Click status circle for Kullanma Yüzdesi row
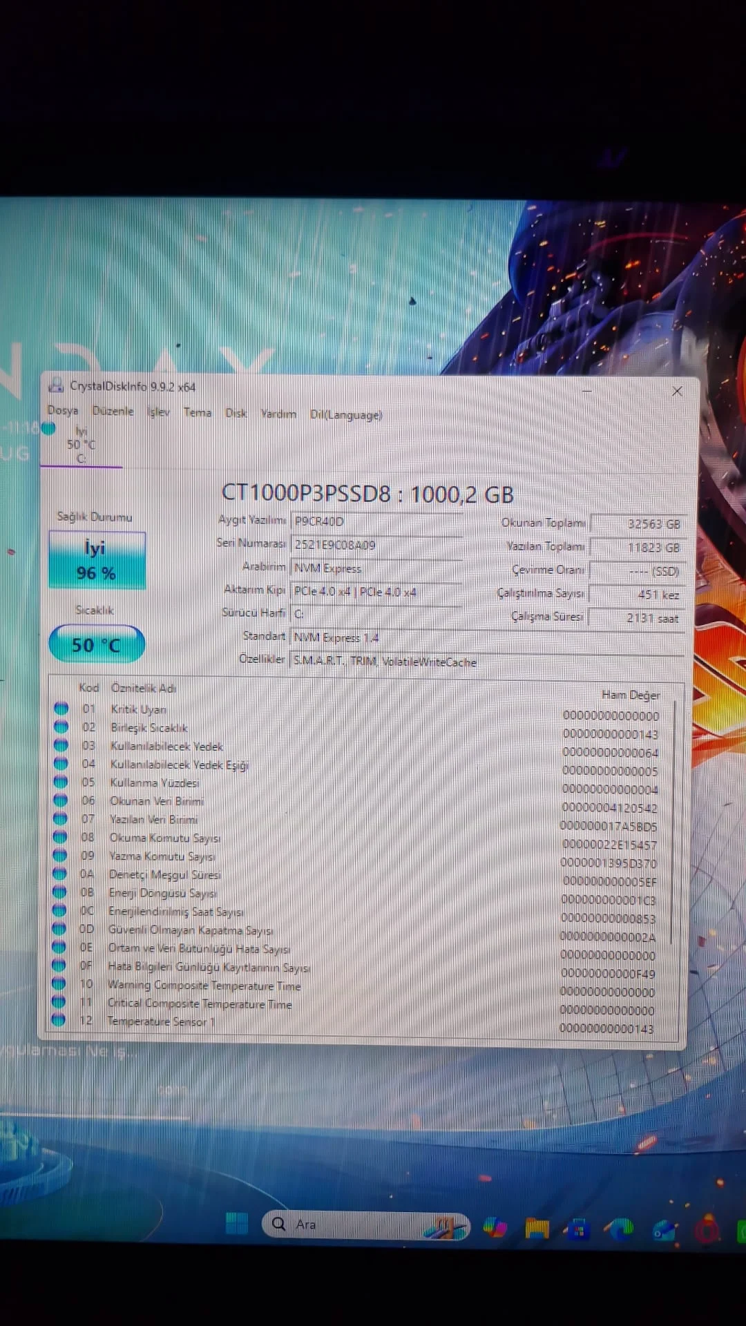This screenshot has height=1326, width=746. click(x=61, y=782)
